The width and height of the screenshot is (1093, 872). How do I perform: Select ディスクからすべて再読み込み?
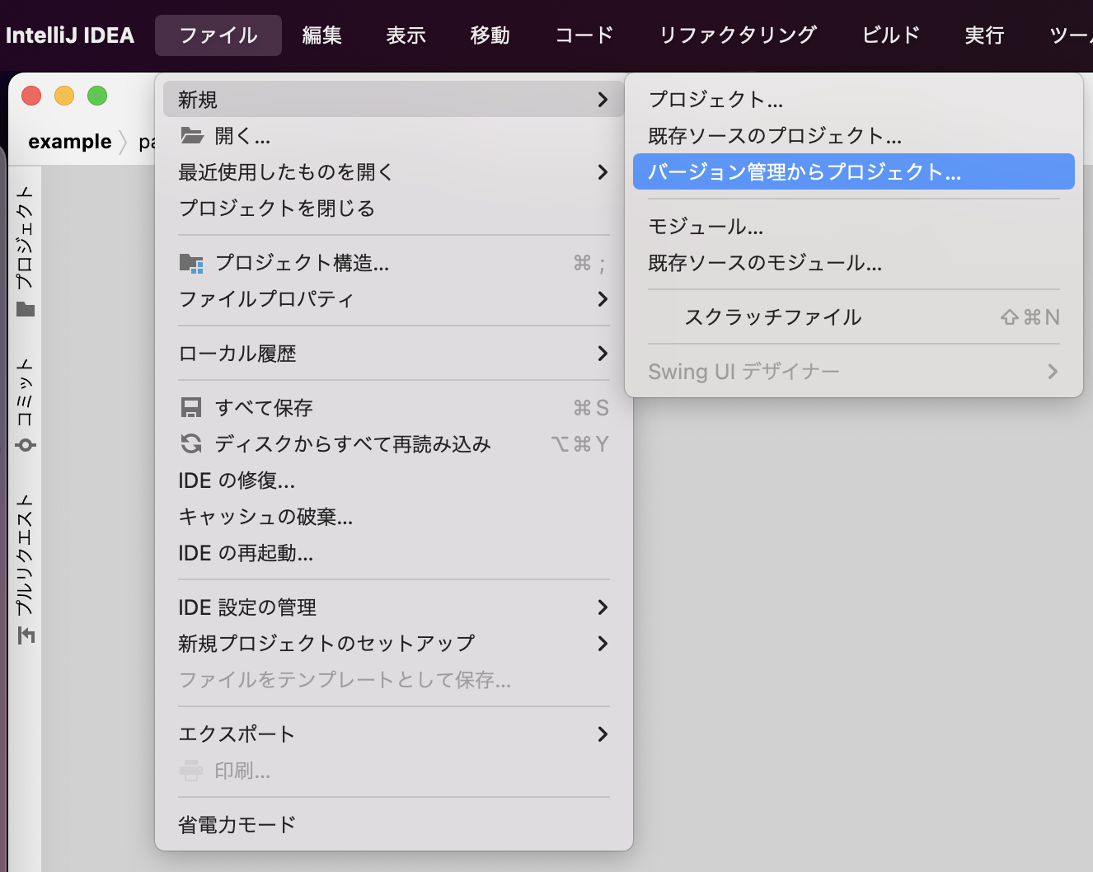coord(394,444)
